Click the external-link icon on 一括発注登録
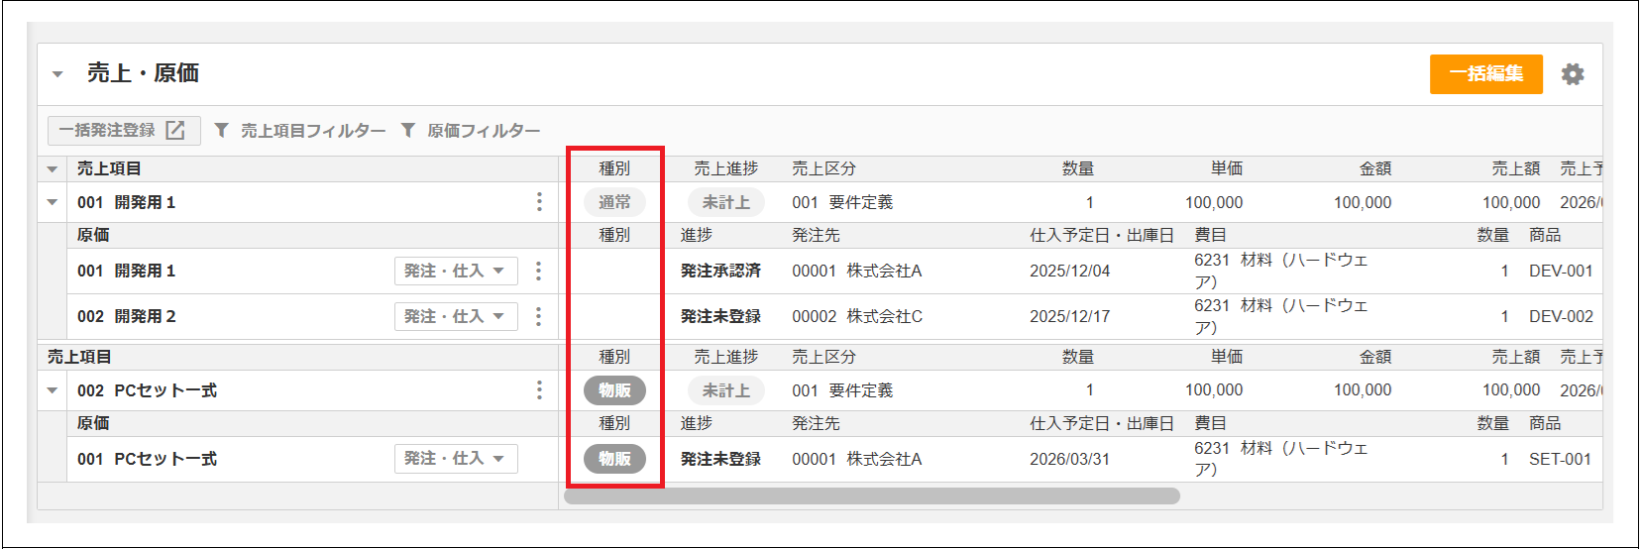Image resolution: width=1642 pixels, height=549 pixels. [175, 131]
